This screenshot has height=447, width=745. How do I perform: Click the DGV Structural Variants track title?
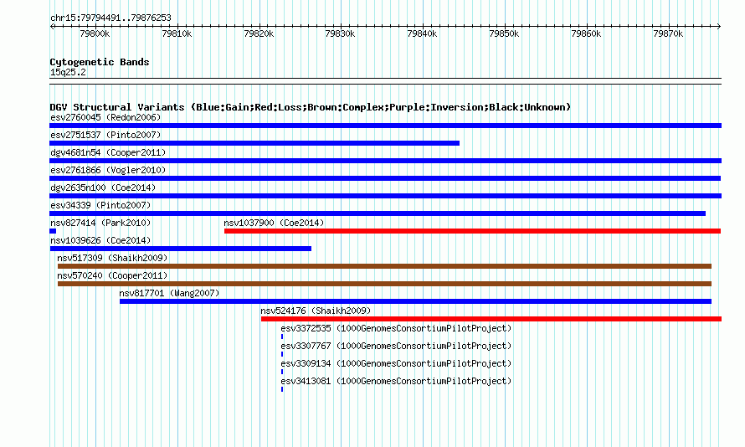[311, 107]
